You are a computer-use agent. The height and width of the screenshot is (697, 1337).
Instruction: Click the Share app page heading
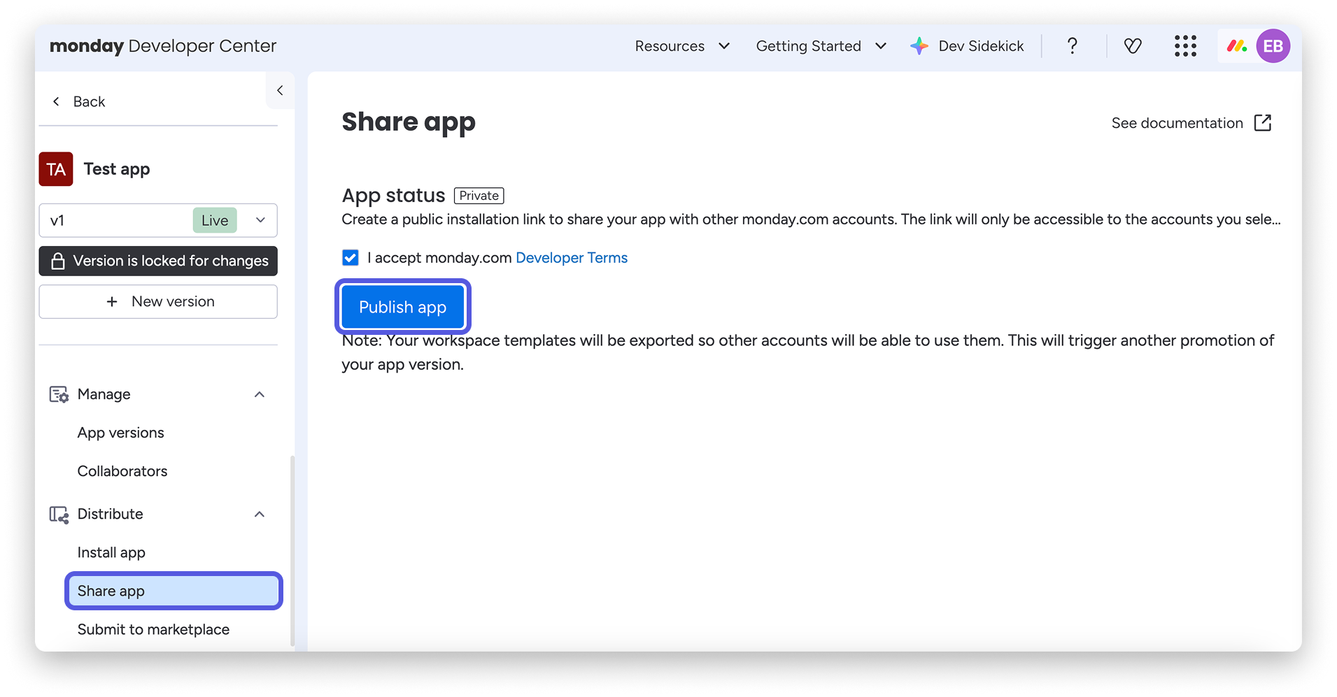coord(409,122)
